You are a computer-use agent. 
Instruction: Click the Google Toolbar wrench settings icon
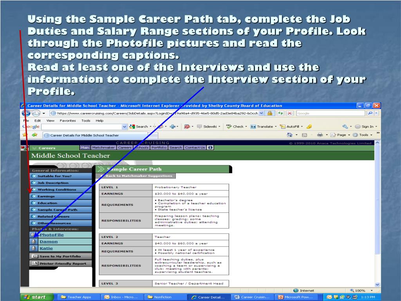[345, 127]
